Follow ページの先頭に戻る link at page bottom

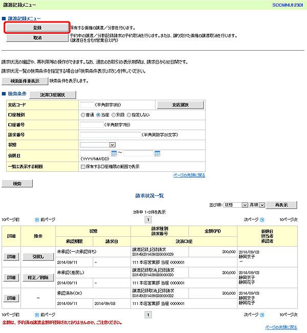(x=281, y=327)
